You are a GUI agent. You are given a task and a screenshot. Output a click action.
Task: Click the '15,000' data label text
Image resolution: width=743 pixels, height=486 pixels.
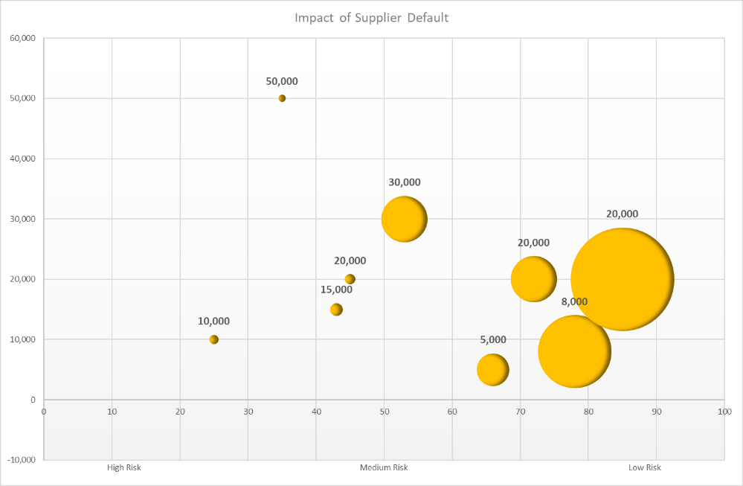(336, 290)
